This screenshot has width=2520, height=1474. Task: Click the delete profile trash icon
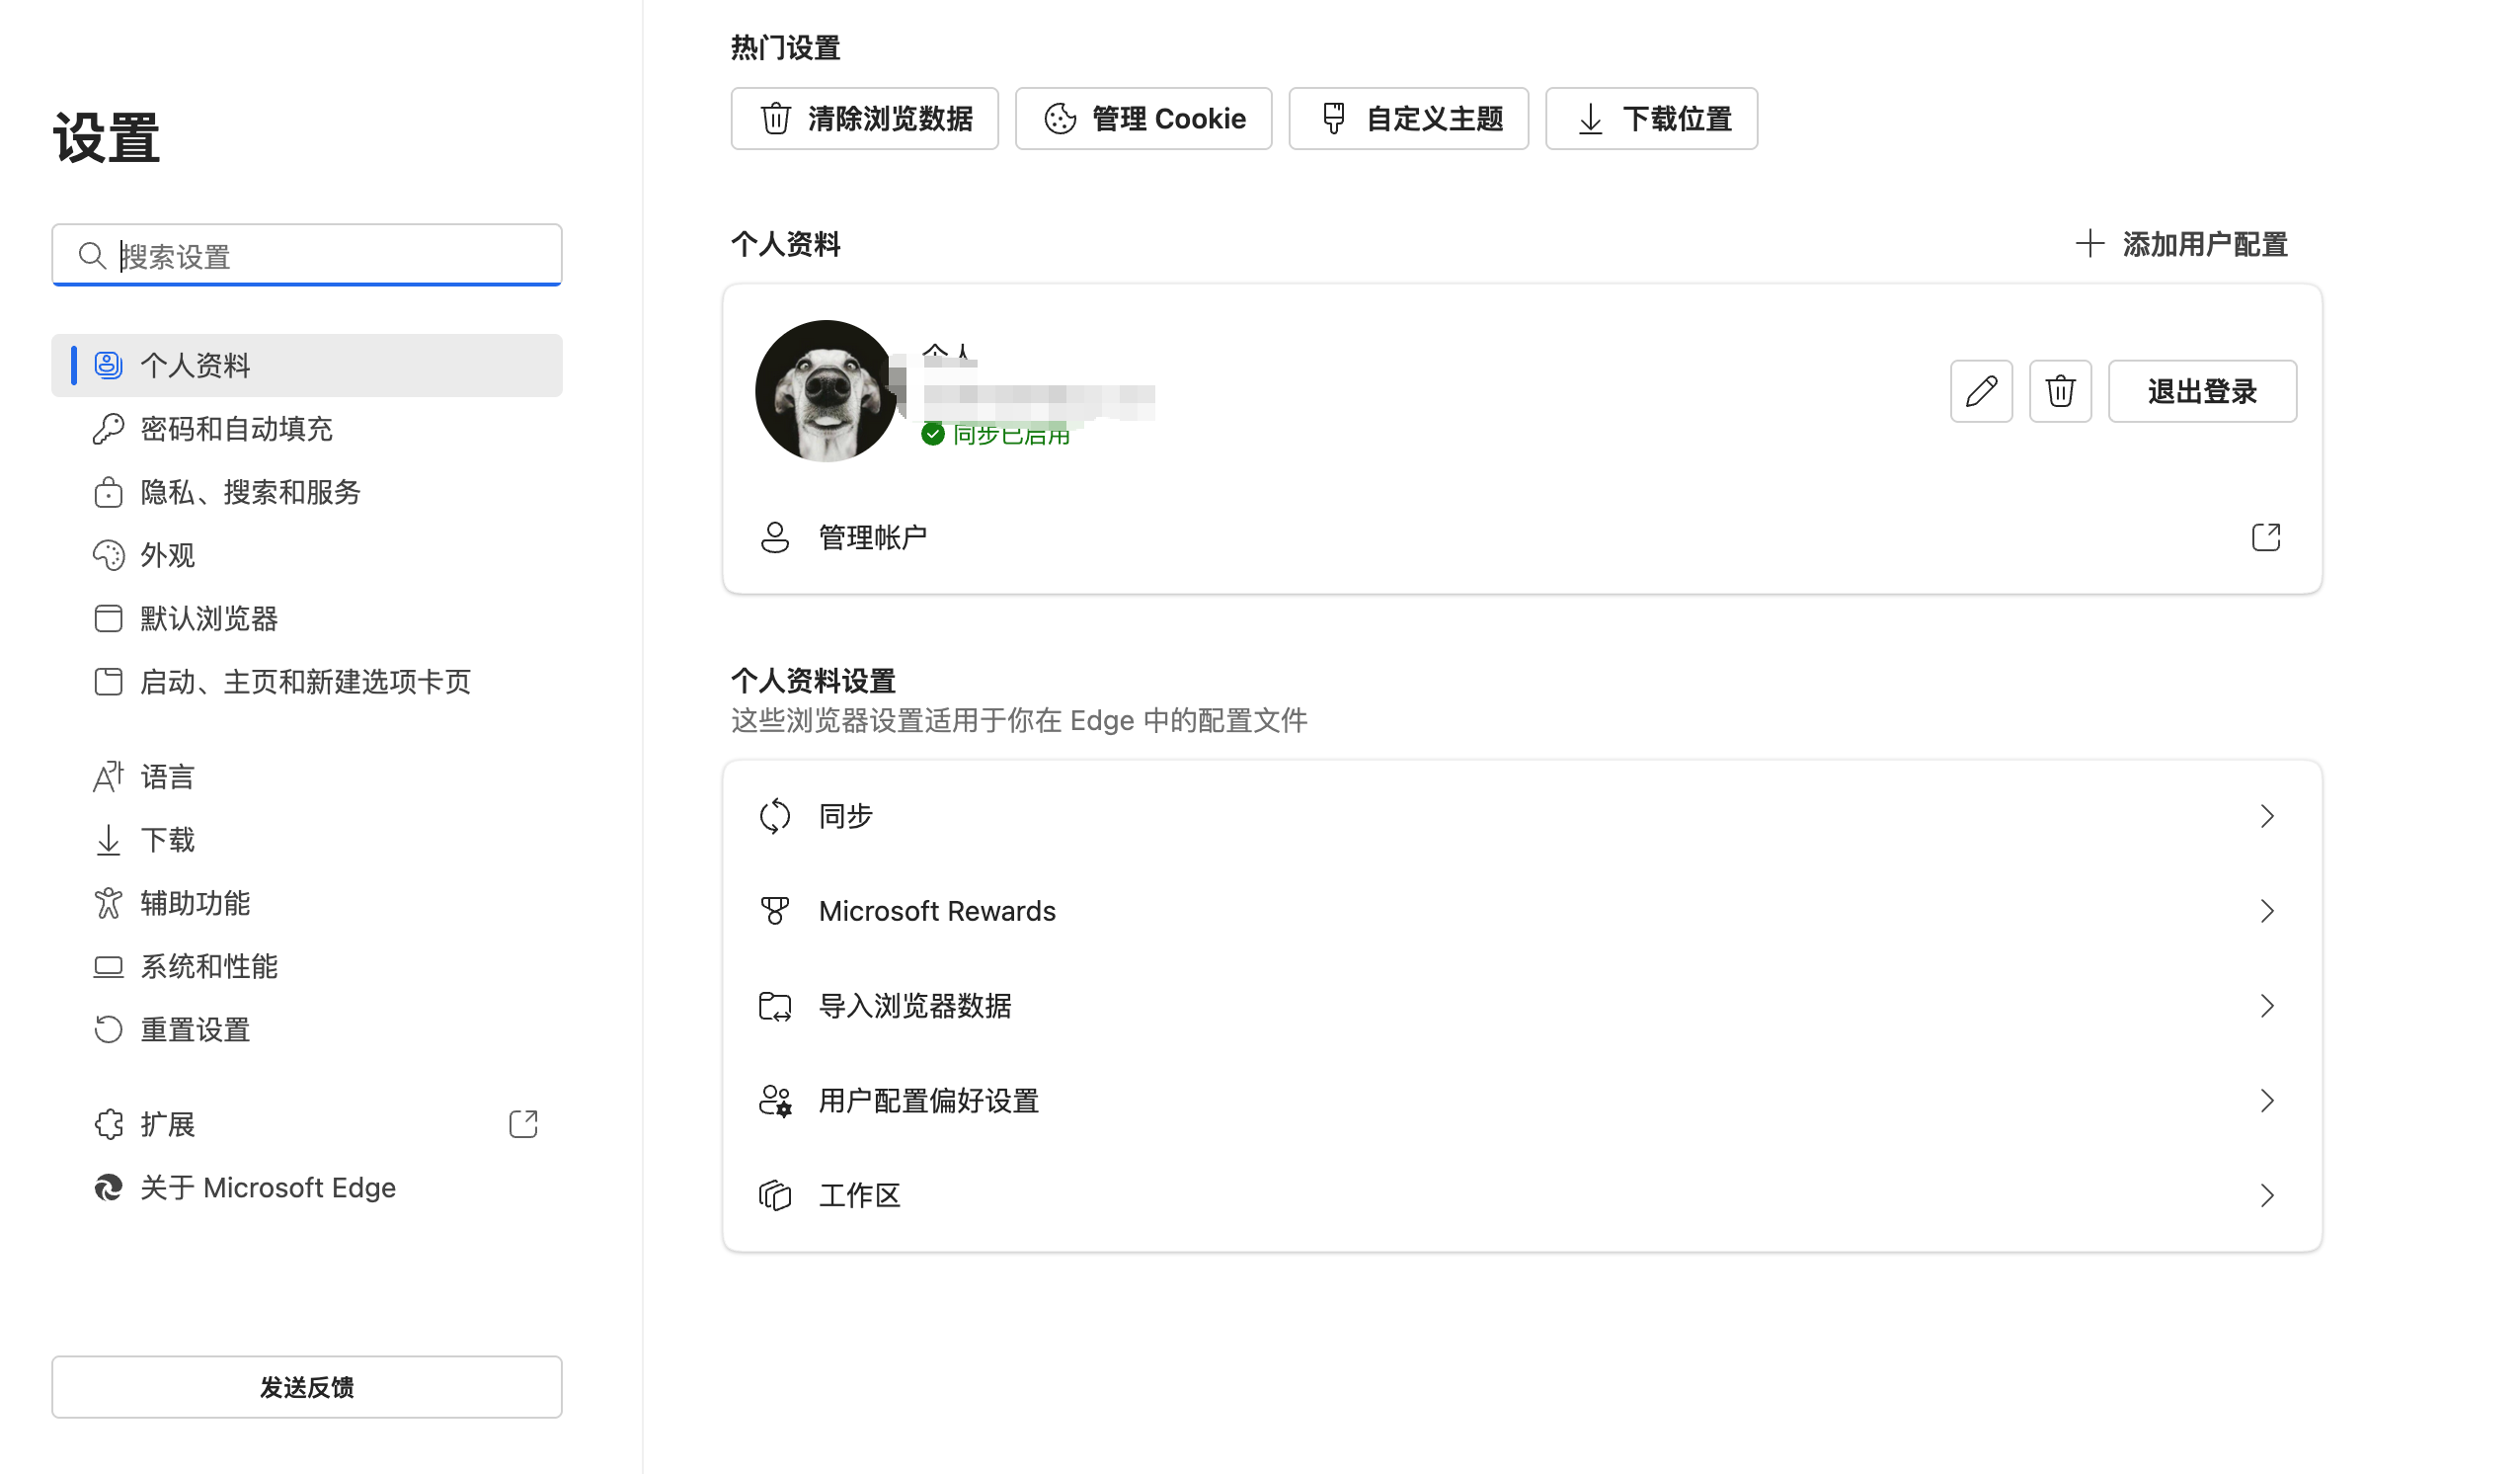pos(2060,391)
